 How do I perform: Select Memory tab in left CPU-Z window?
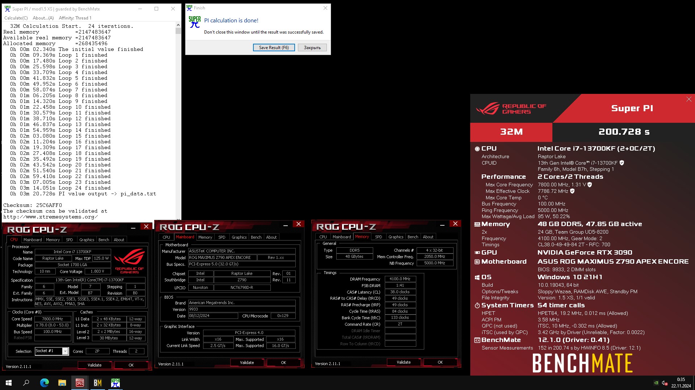point(53,240)
